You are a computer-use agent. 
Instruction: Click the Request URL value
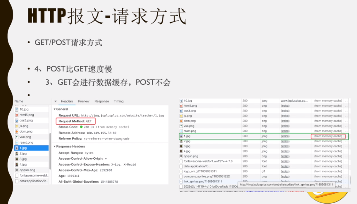click(122, 115)
